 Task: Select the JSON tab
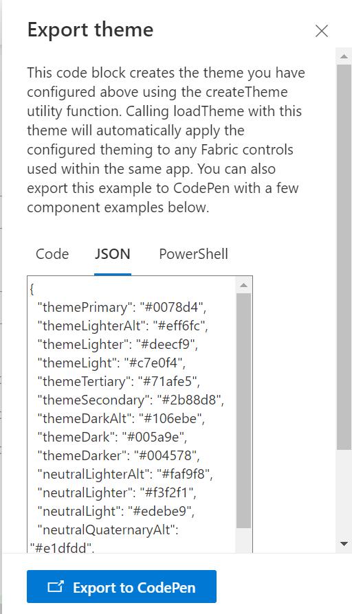pyautogui.click(x=113, y=254)
